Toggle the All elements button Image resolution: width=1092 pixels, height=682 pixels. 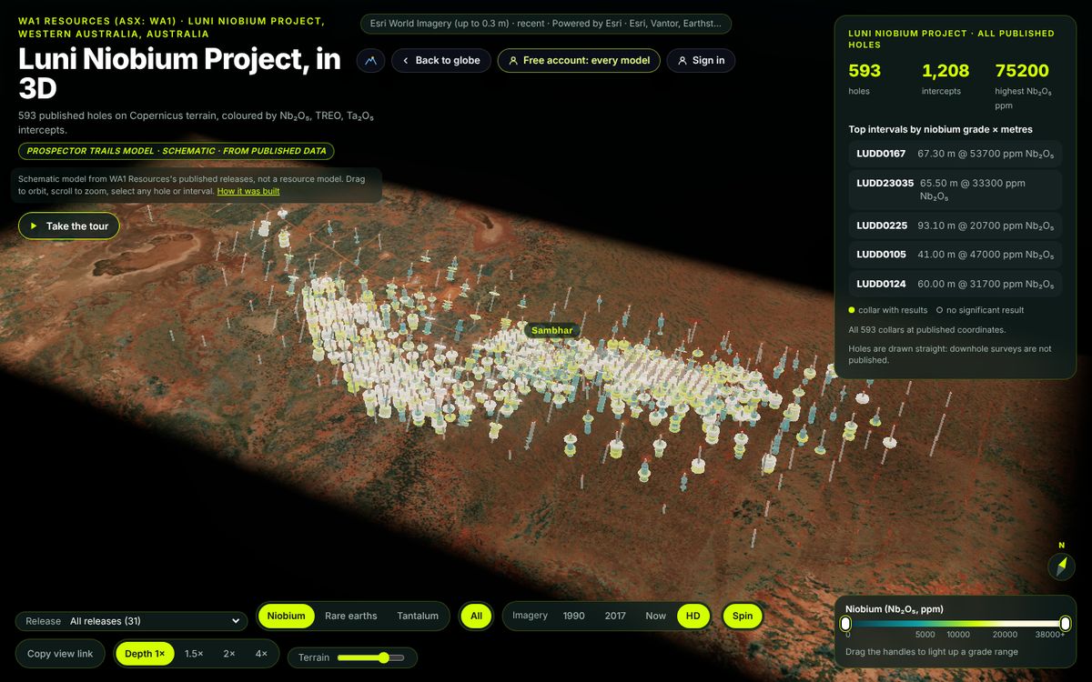(476, 616)
